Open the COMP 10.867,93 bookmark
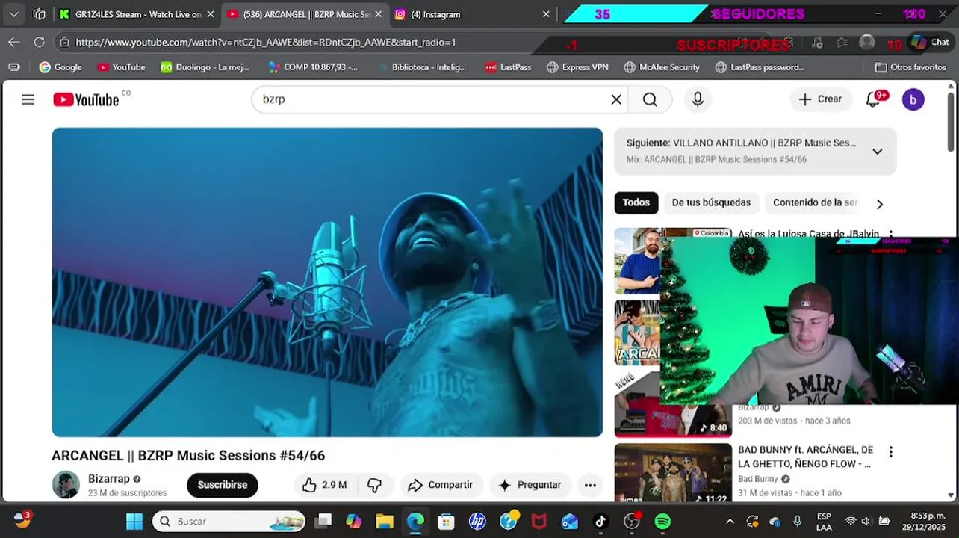This screenshot has height=538, width=959. [313, 67]
